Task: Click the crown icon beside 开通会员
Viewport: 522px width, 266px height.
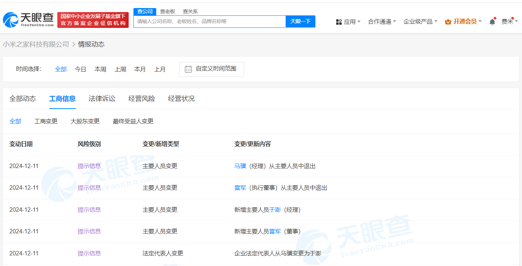Action: pos(448,21)
